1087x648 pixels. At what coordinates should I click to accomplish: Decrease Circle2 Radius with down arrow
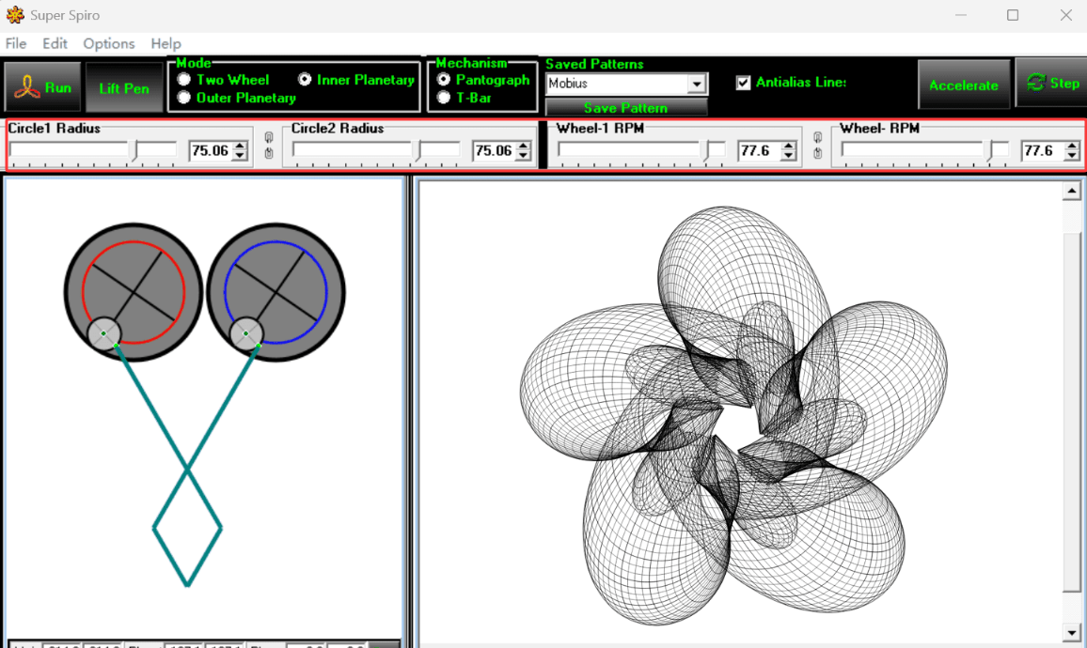[x=524, y=156]
